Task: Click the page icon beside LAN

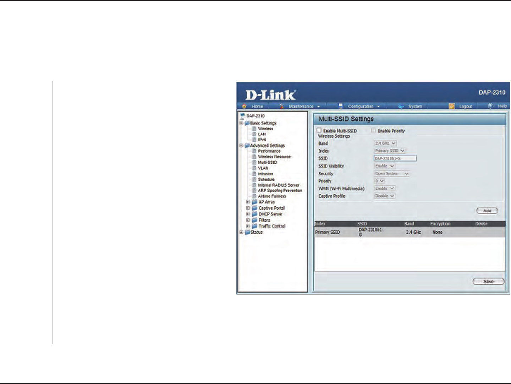Action: tap(254, 134)
